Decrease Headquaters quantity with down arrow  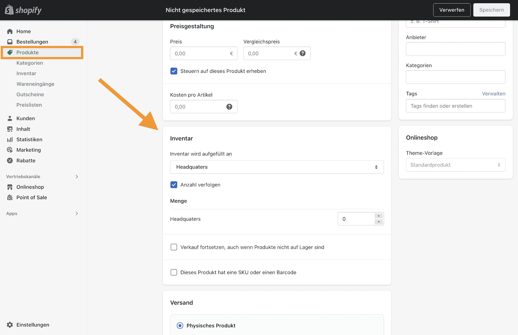[x=379, y=222]
